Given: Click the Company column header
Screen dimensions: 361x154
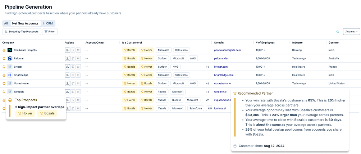Looking at the screenshot, I should point(8,43).
